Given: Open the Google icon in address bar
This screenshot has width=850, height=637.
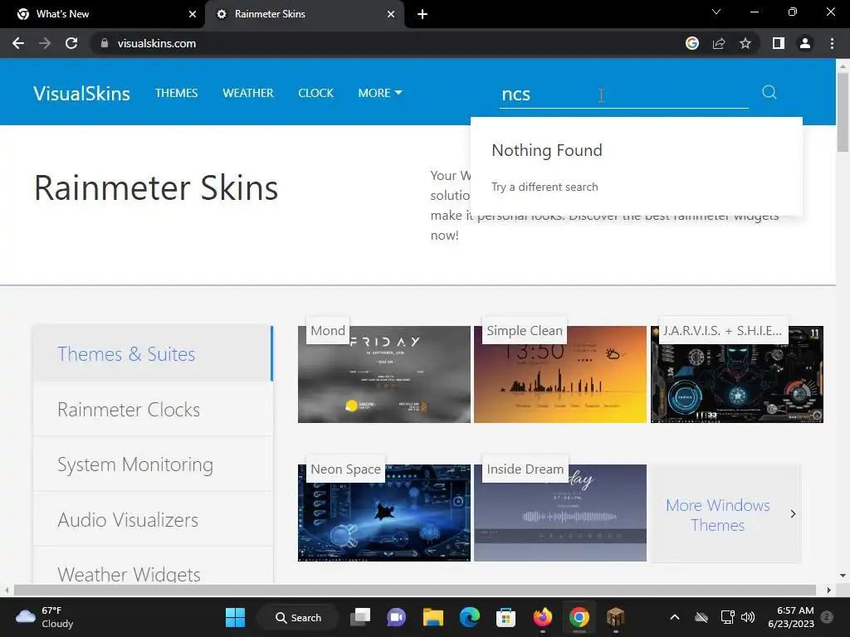Looking at the screenshot, I should [691, 43].
